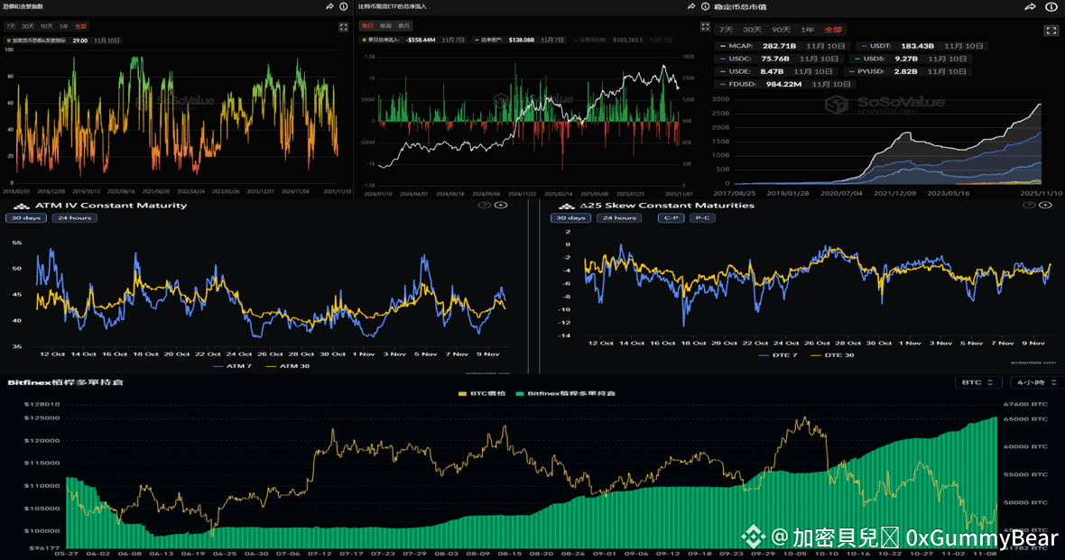Select 30天 range on Fear and Greed chart
This screenshot has width=1065, height=560.
[28, 26]
